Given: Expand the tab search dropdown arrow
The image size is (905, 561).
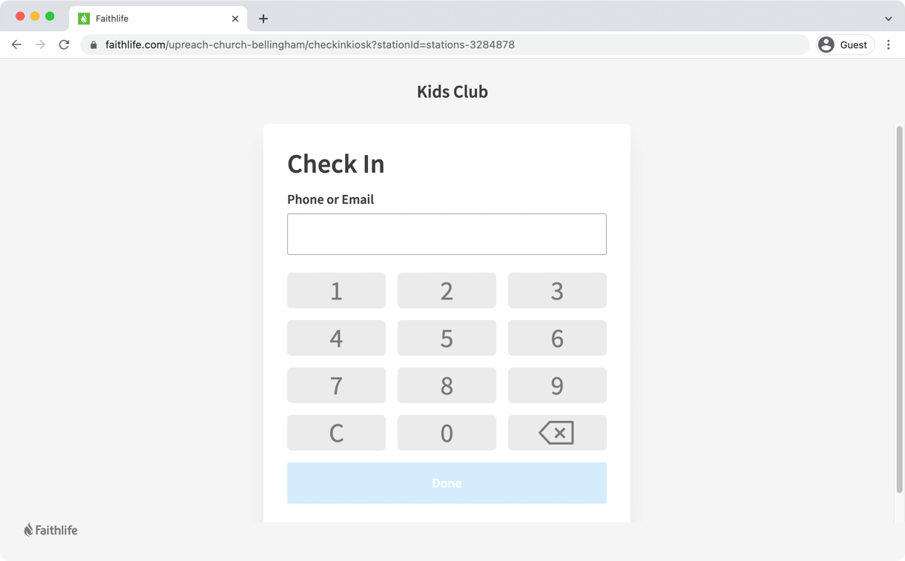Looking at the screenshot, I should [888, 19].
